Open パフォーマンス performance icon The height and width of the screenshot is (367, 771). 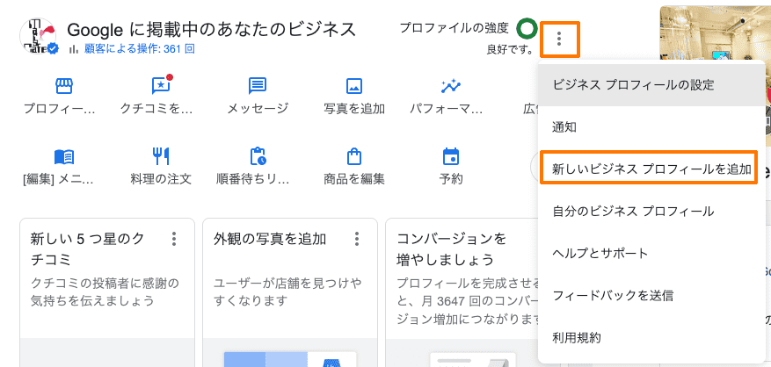click(x=451, y=86)
